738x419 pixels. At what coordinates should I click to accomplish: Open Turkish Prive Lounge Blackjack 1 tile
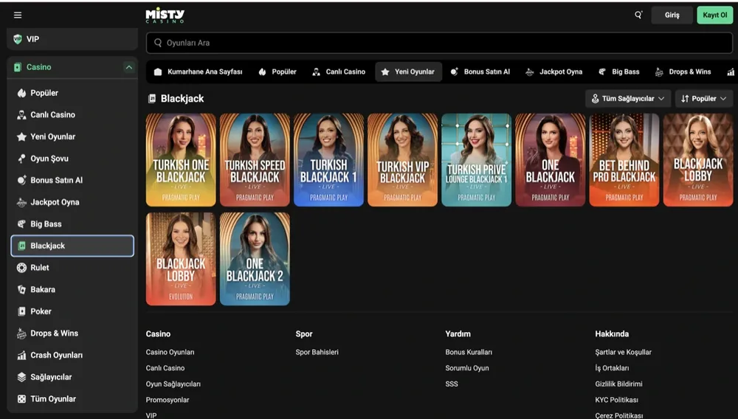[476, 160]
